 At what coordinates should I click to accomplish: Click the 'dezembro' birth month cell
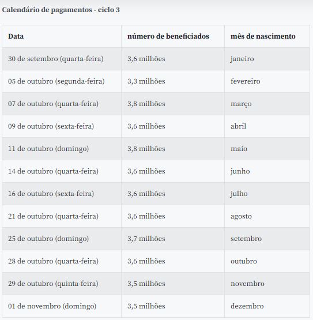[267, 306]
